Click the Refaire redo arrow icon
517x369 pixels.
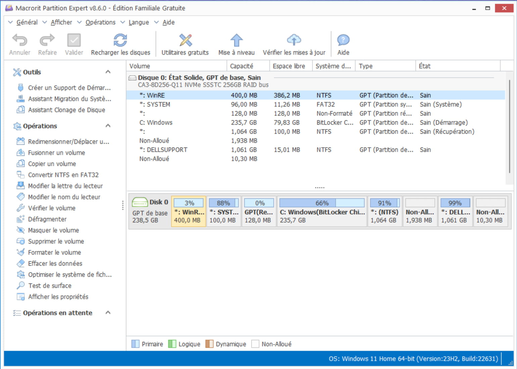click(x=47, y=40)
